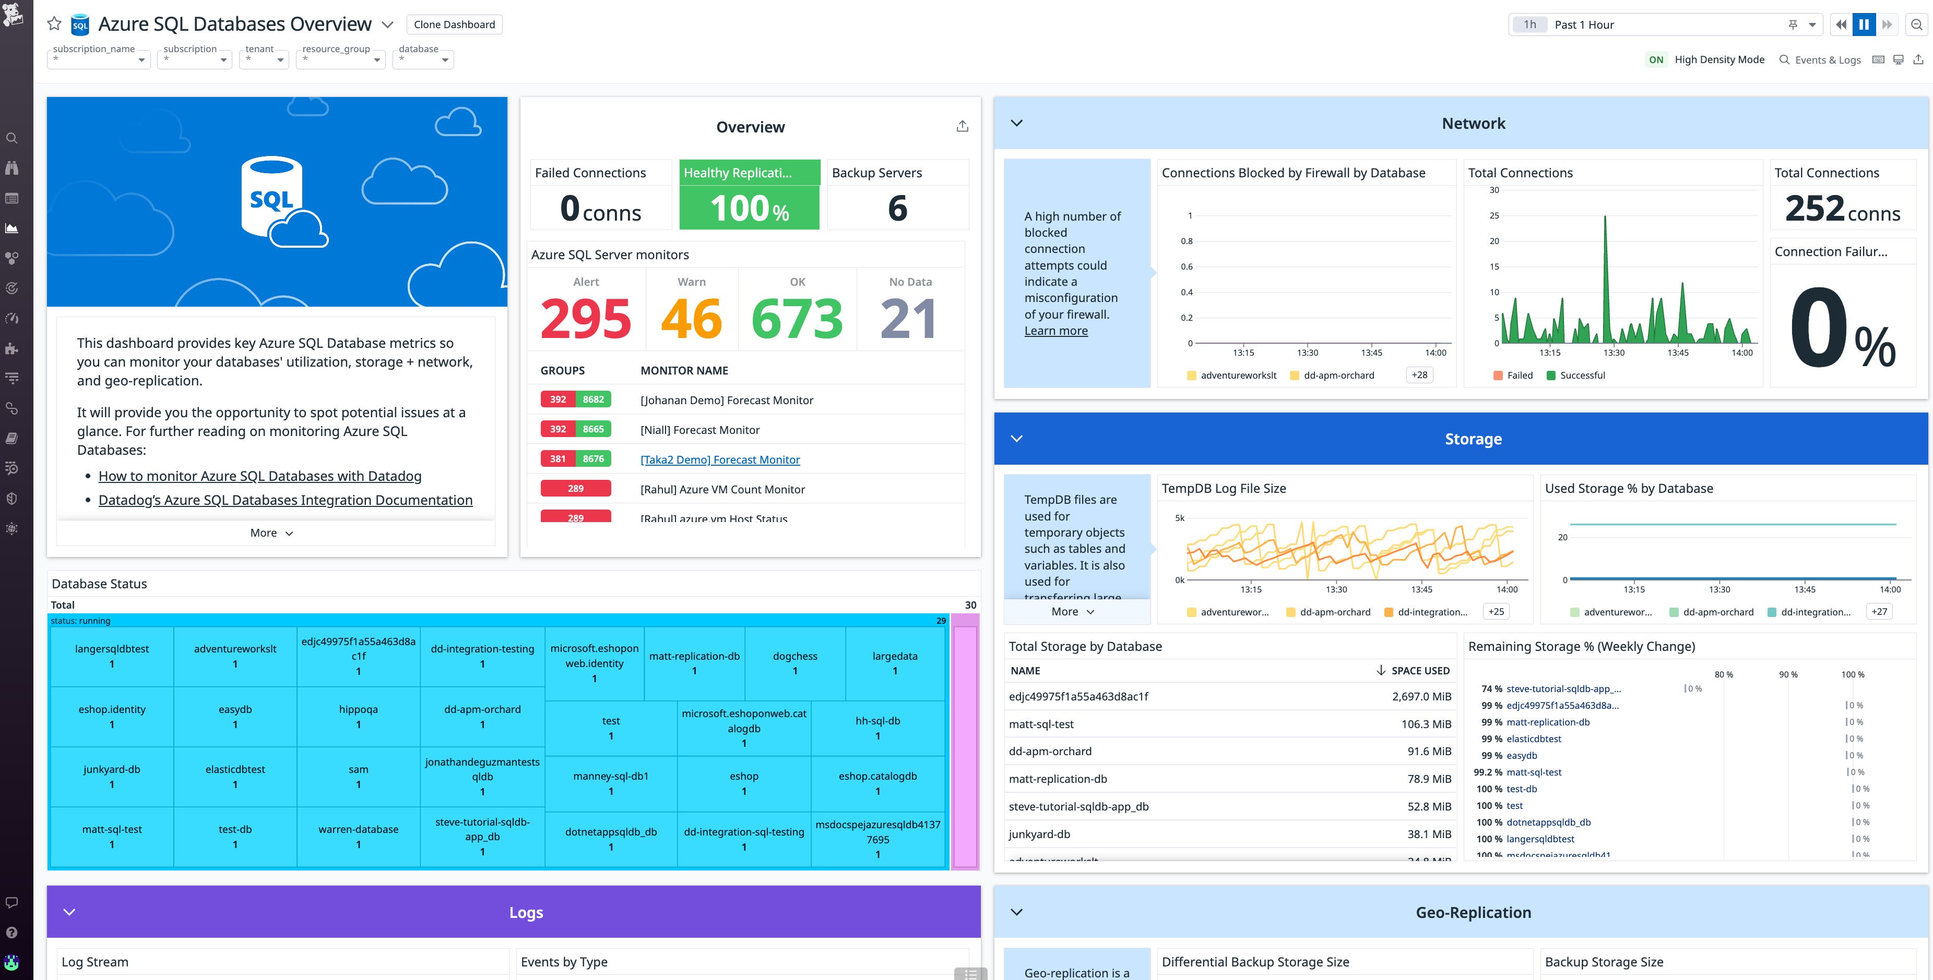Click the Security shield icon in sidebar

(x=12, y=497)
